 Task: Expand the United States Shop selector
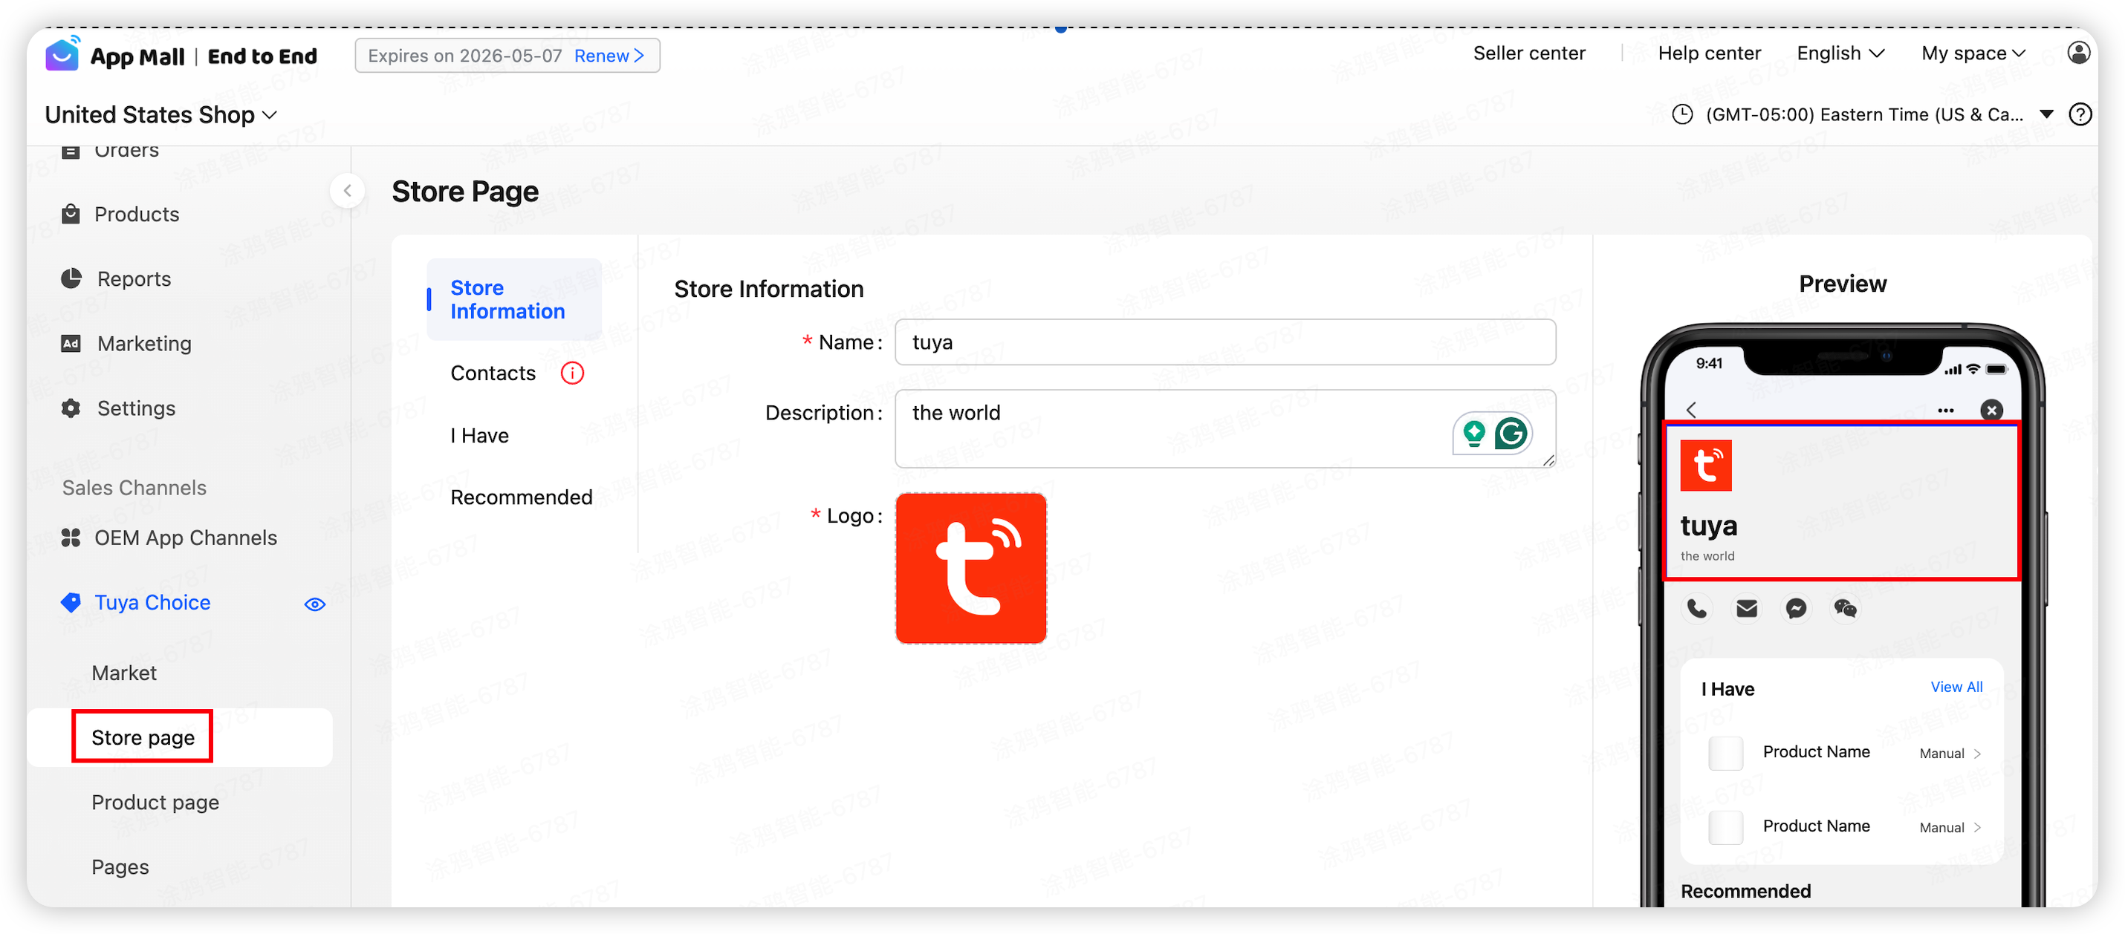point(160,114)
